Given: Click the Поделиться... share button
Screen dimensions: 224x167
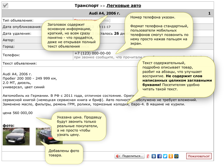Looking at the screenshot, I should pyautogui.click(x=130, y=156).
